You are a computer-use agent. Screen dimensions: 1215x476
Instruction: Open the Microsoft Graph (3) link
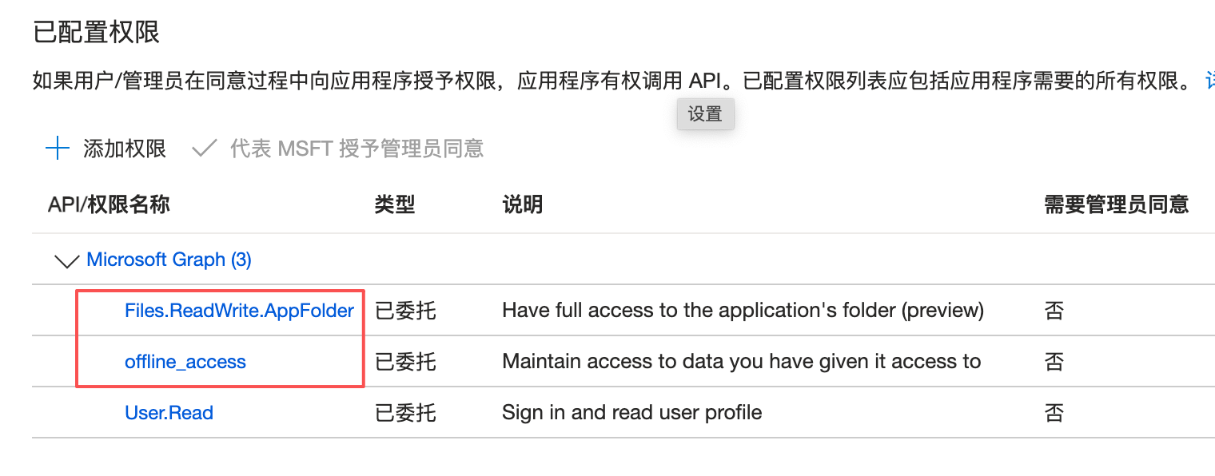pyautogui.click(x=169, y=260)
